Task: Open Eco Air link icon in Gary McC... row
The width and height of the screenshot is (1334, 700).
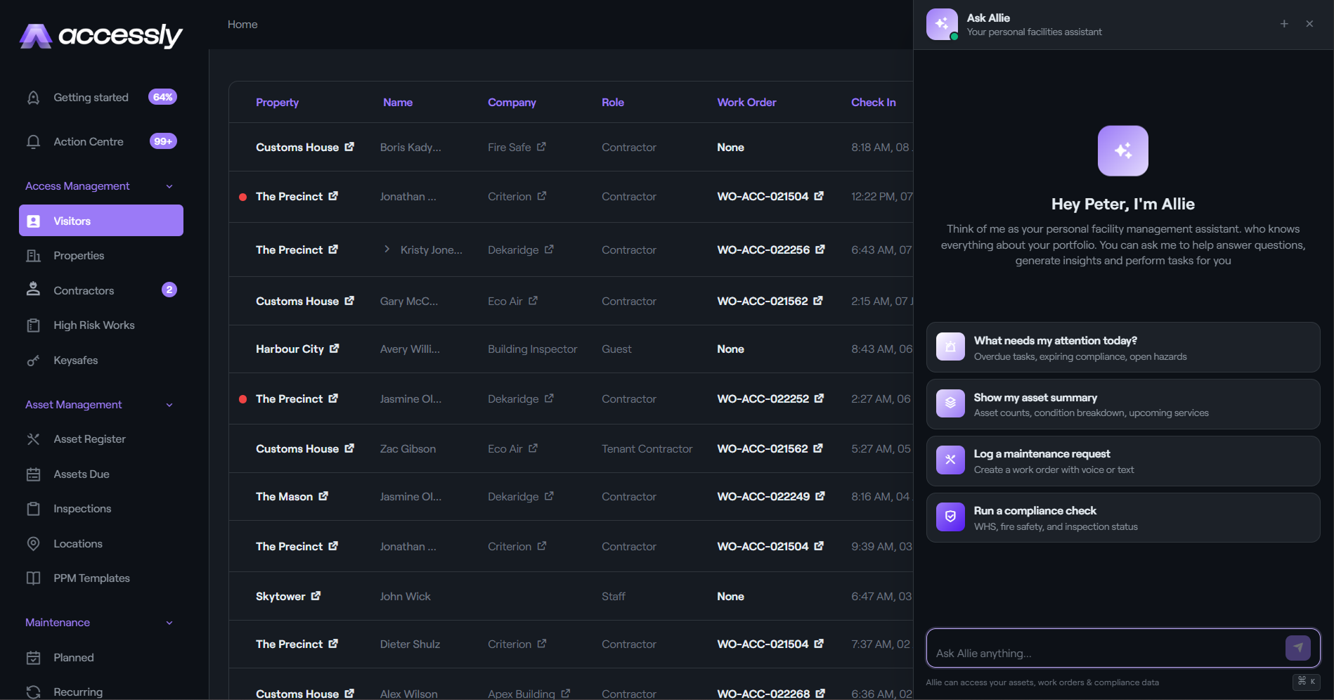Action: pyautogui.click(x=533, y=301)
